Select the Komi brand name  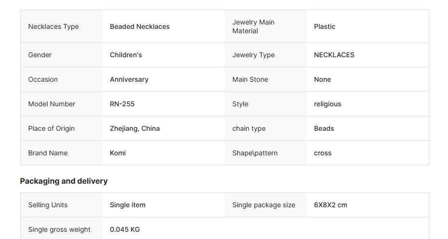[118, 153]
